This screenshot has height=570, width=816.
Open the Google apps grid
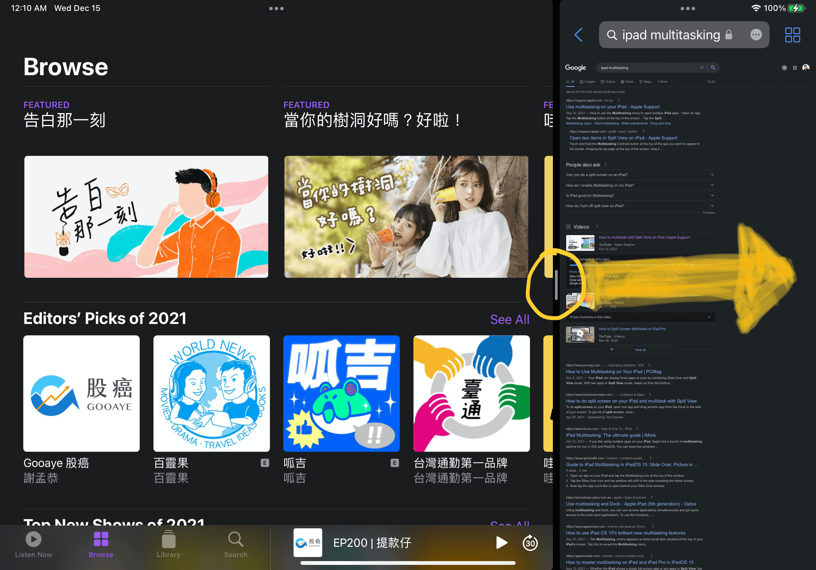pyautogui.click(x=795, y=68)
